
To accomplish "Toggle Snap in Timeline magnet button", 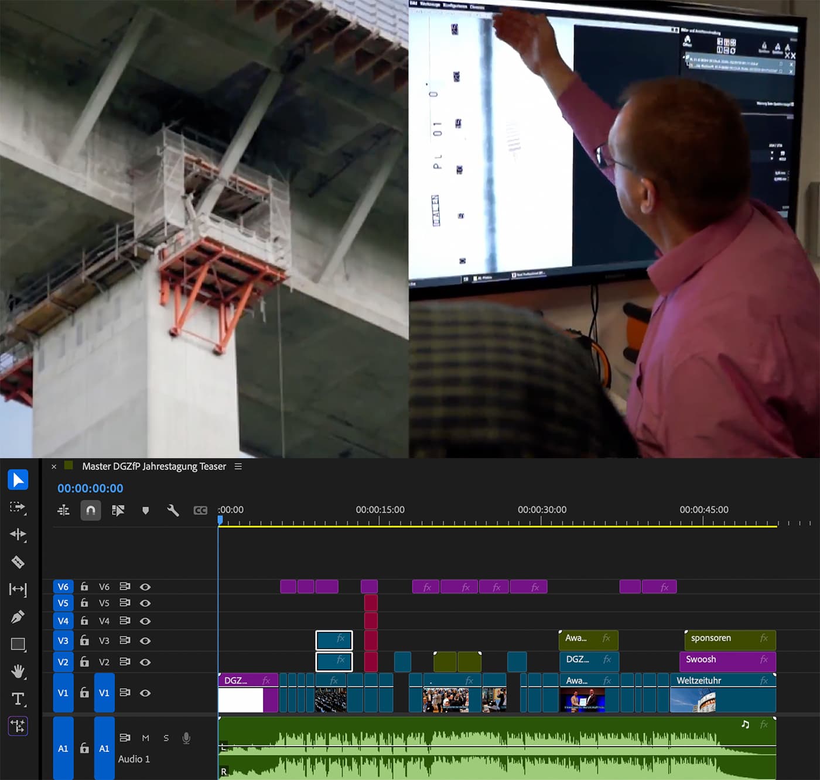I will click(91, 510).
